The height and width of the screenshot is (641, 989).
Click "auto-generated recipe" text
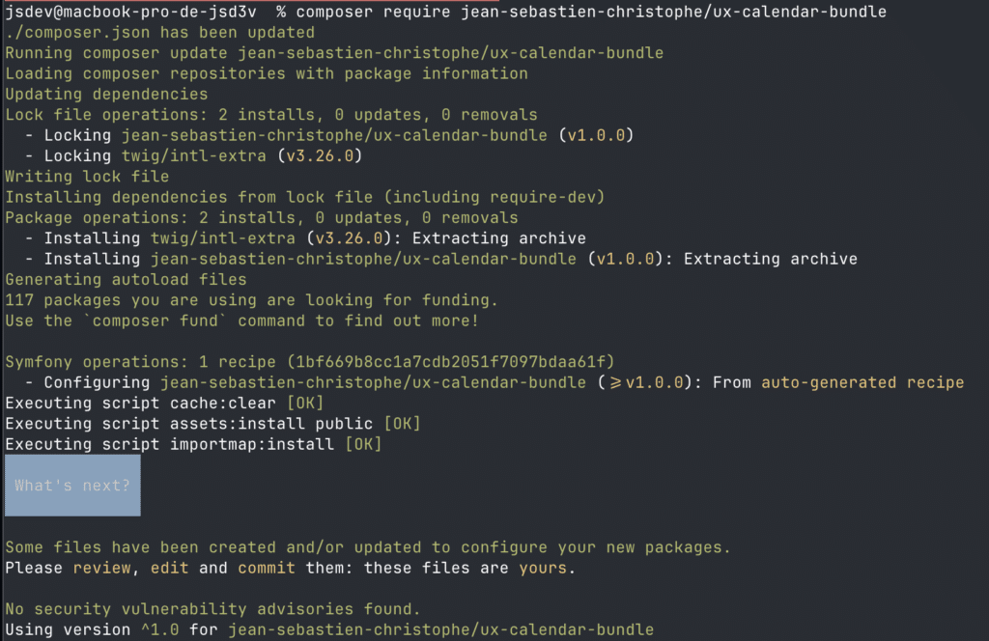862,382
